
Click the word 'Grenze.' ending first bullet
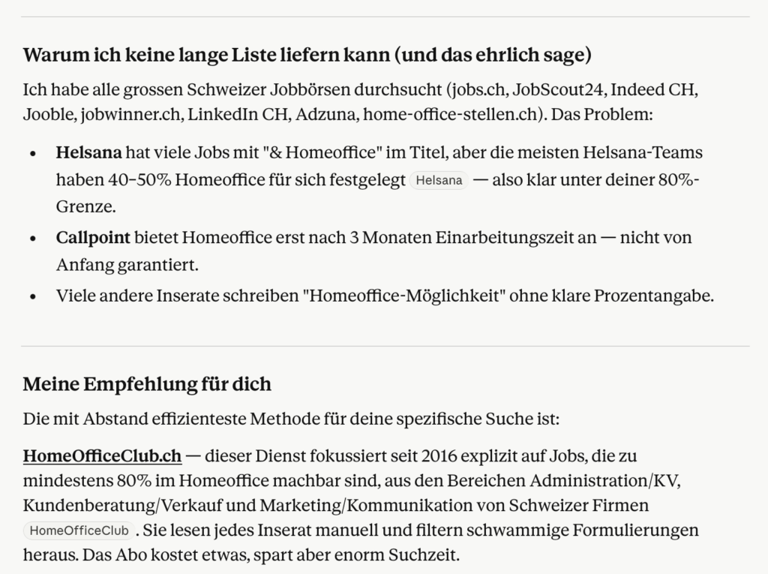pos(84,206)
